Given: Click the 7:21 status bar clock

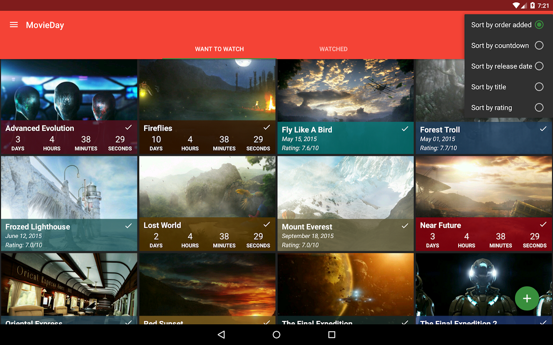Looking at the screenshot, I should click(543, 6).
